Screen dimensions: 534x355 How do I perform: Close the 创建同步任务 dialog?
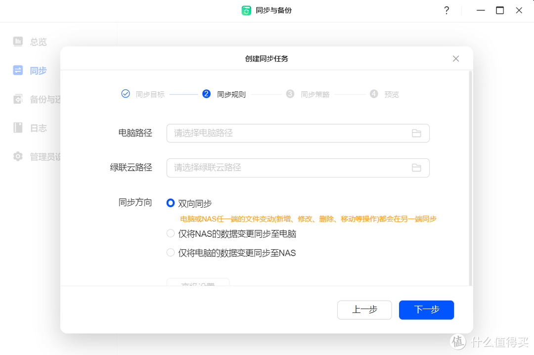pyautogui.click(x=455, y=58)
